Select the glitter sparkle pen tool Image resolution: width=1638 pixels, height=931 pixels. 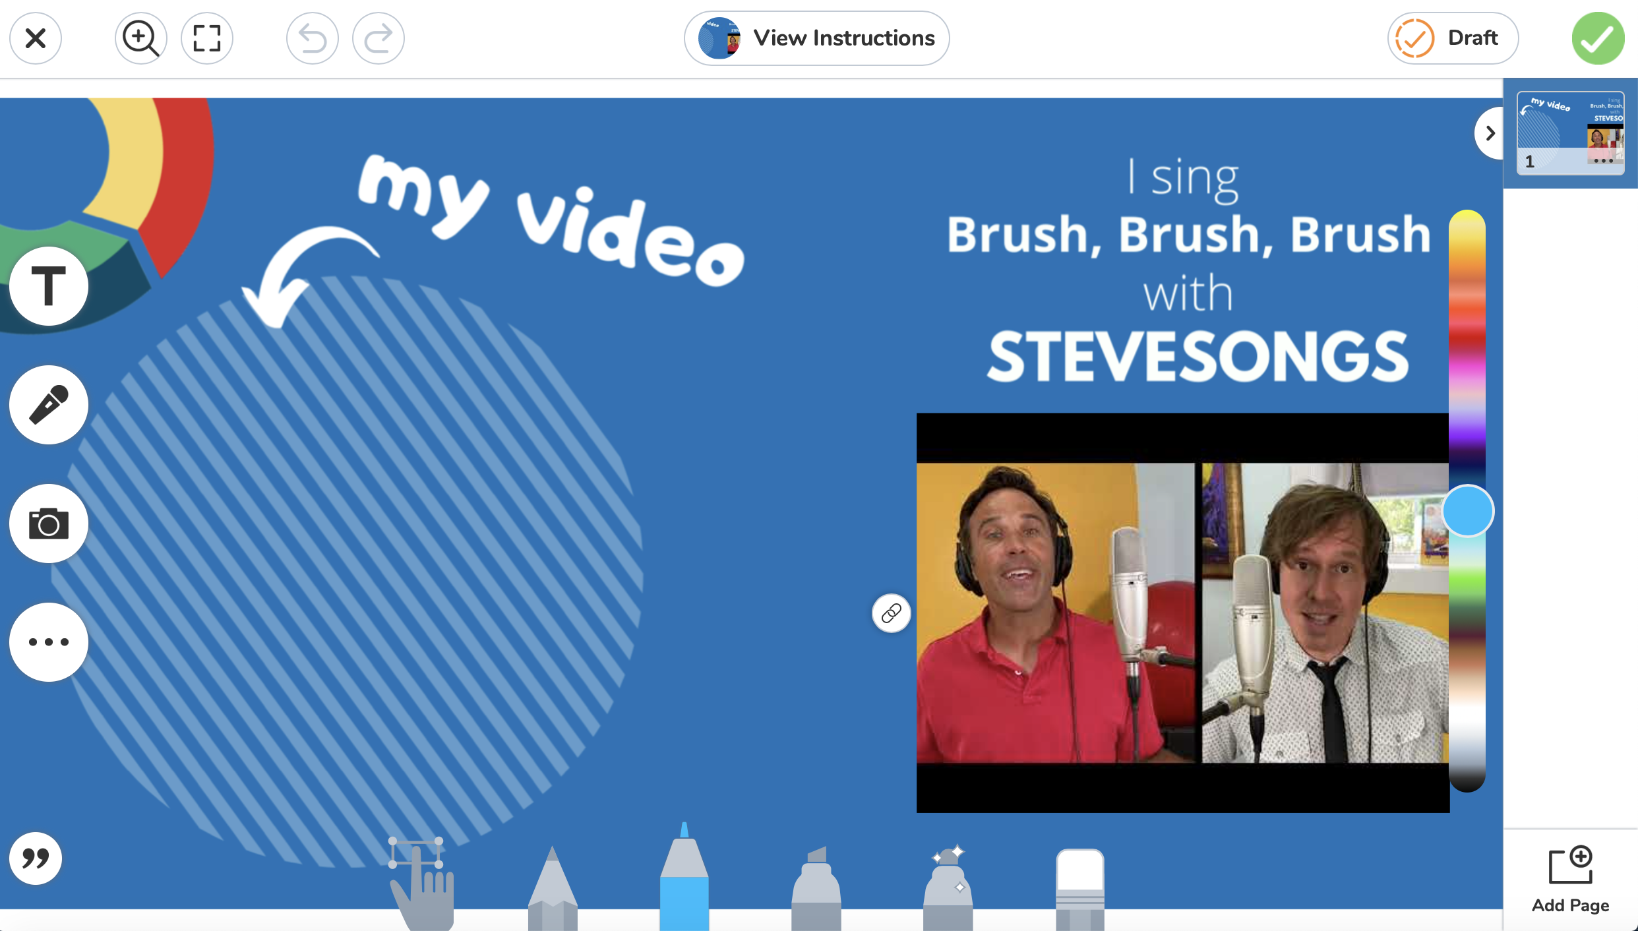point(948,887)
